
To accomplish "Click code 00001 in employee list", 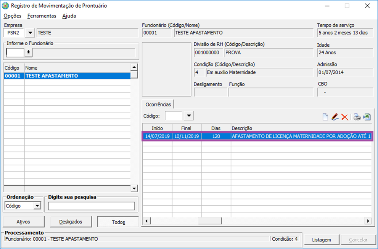I will pyautogui.click(x=13, y=76).
